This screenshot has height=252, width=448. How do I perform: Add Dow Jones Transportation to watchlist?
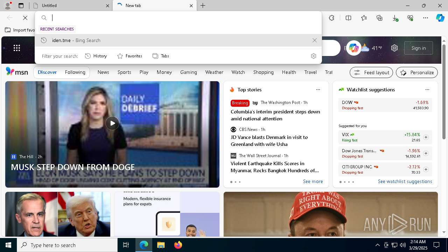point(426,153)
